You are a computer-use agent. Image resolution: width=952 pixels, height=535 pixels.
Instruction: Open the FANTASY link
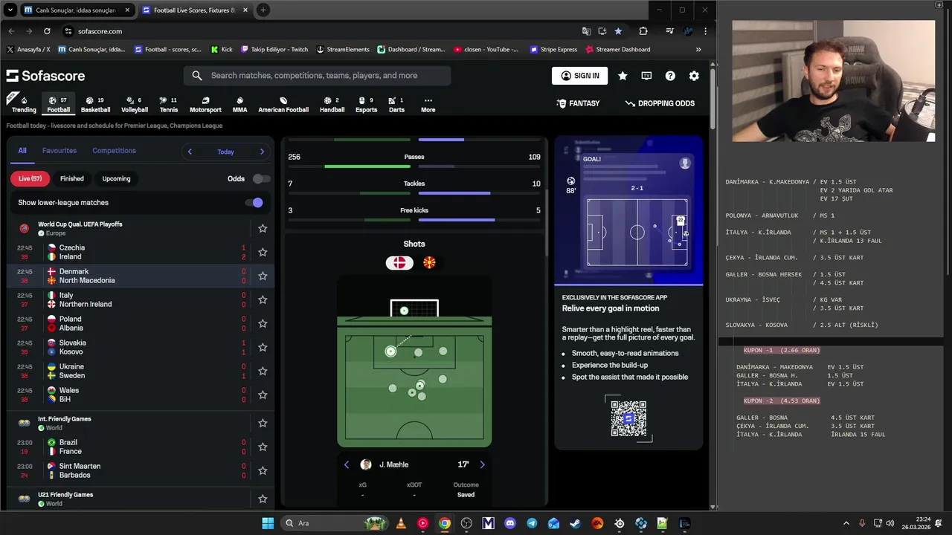click(578, 103)
